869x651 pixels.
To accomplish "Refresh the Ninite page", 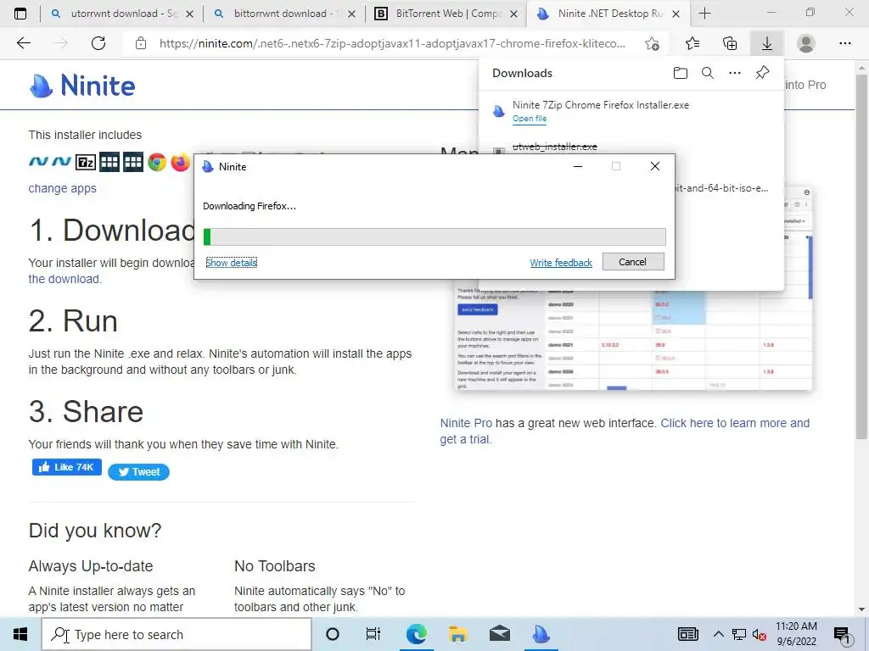I will (98, 43).
